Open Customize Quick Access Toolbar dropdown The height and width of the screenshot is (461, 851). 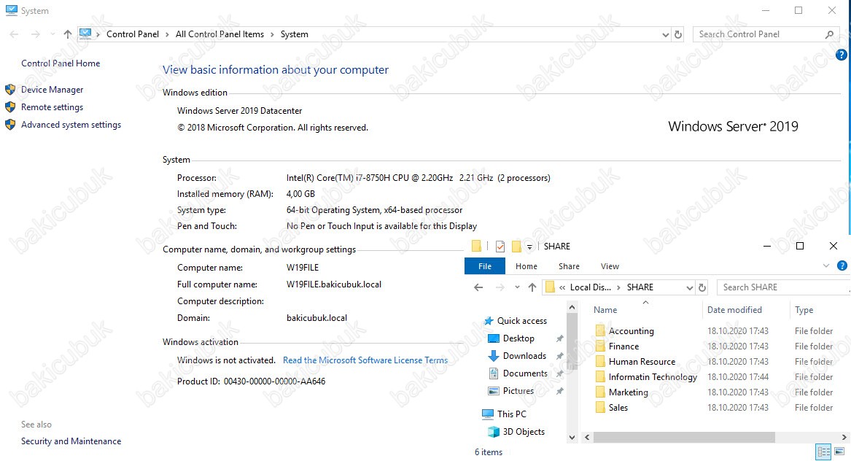coord(529,247)
